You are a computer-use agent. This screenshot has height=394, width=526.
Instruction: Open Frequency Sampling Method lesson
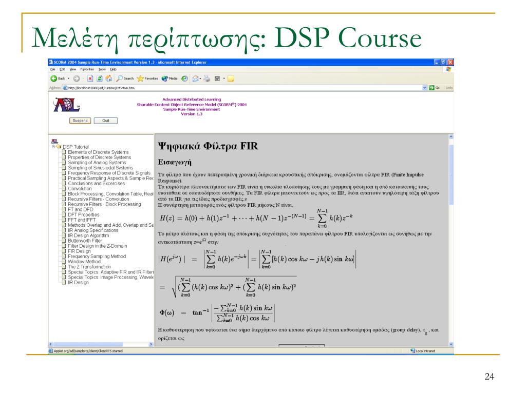(97, 257)
